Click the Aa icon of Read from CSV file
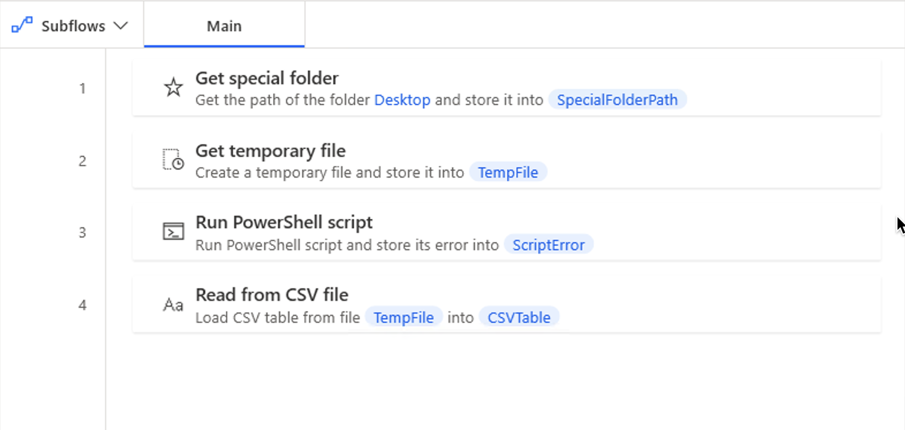Viewport: 905px width, 430px height. click(173, 304)
